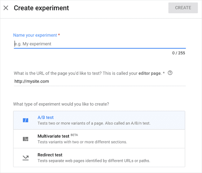Select the Redirect test icon
The width and height of the screenshot is (202, 173).
(x=26, y=158)
